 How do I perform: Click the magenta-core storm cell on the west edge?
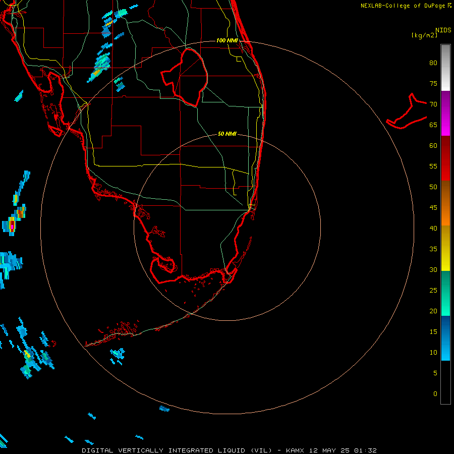coord(12,225)
